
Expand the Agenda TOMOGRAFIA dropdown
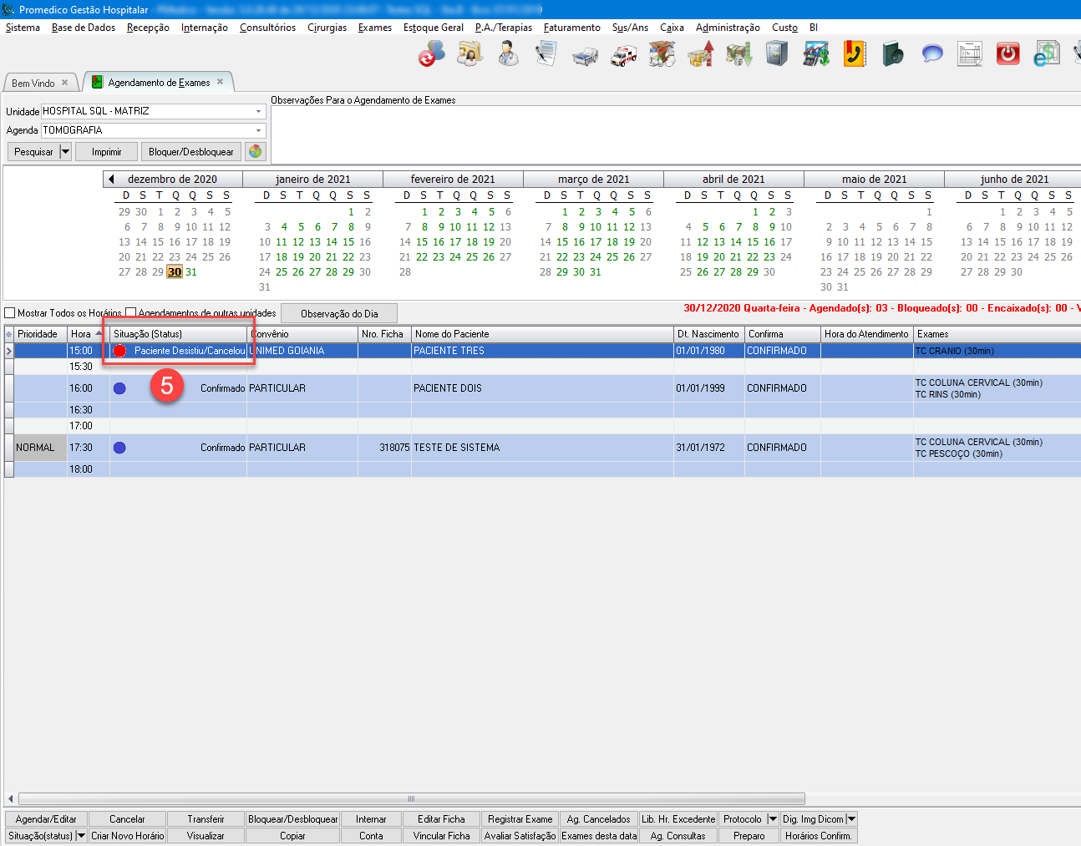pyautogui.click(x=258, y=130)
